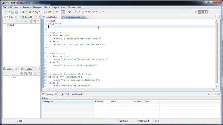The height and width of the screenshot is (125, 223).
Task: Sort Problems by Description column header
Action: [68, 102]
